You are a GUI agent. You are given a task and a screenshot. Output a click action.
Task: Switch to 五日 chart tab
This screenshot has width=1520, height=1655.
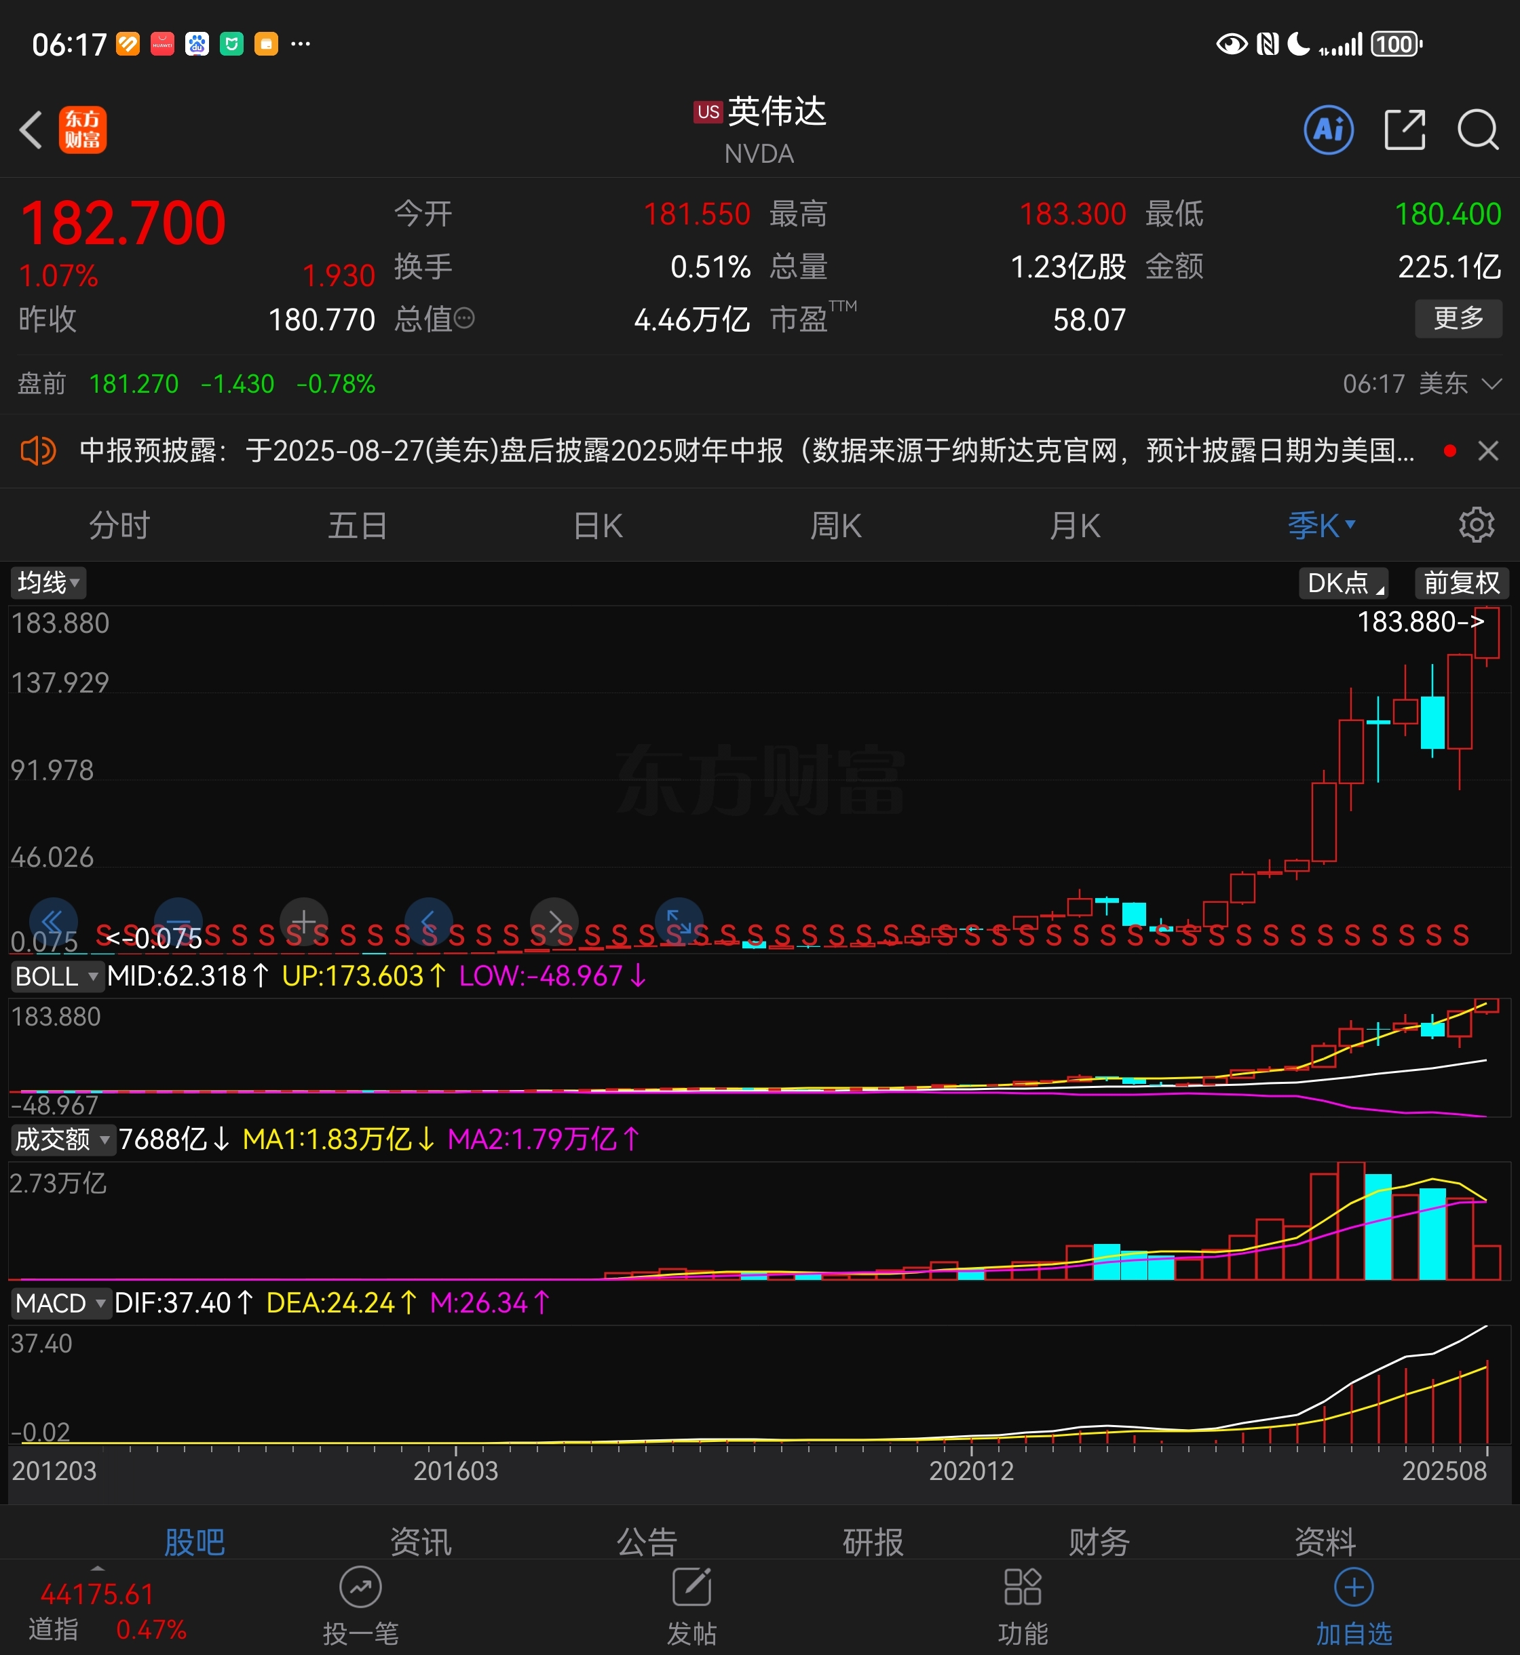[x=358, y=526]
